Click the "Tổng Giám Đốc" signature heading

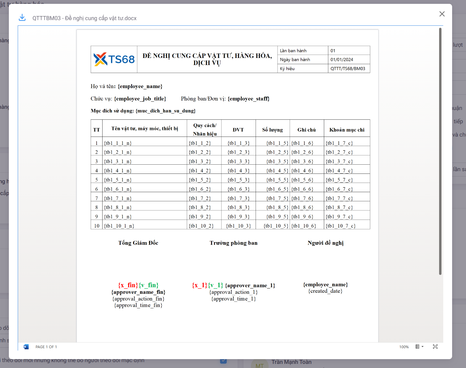click(138, 243)
